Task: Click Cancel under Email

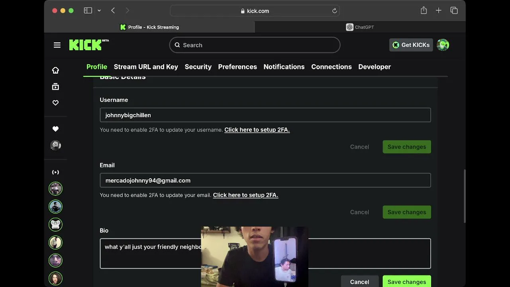Action: (x=359, y=212)
